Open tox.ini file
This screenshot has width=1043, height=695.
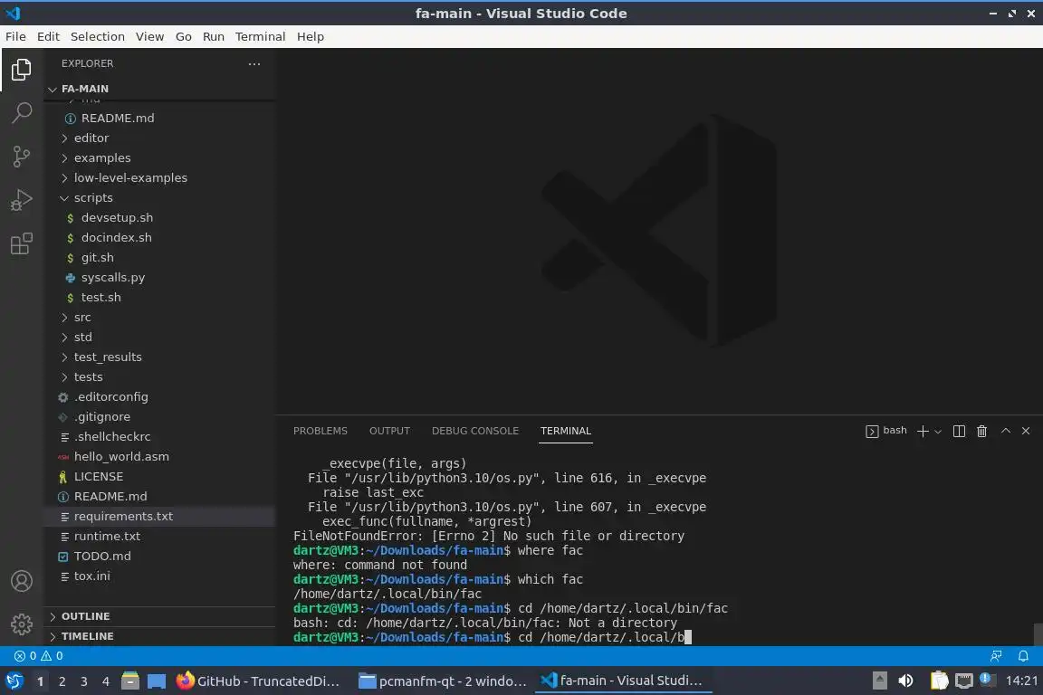159,576
